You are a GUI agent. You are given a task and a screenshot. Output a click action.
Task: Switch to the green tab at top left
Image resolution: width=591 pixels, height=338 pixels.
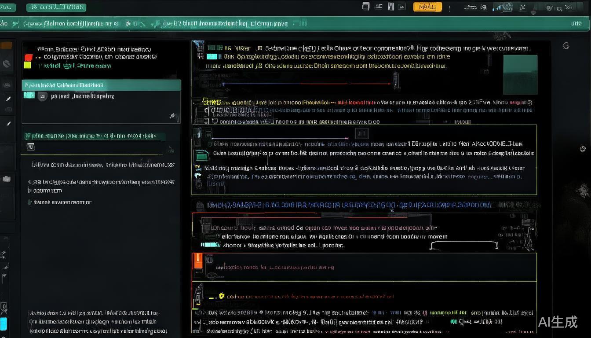[56, 7]
